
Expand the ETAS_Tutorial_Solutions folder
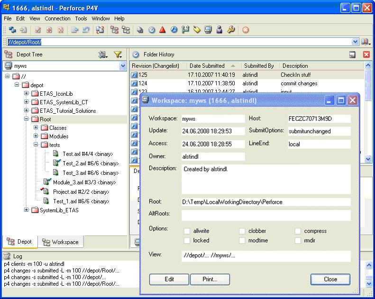point(26,110)
